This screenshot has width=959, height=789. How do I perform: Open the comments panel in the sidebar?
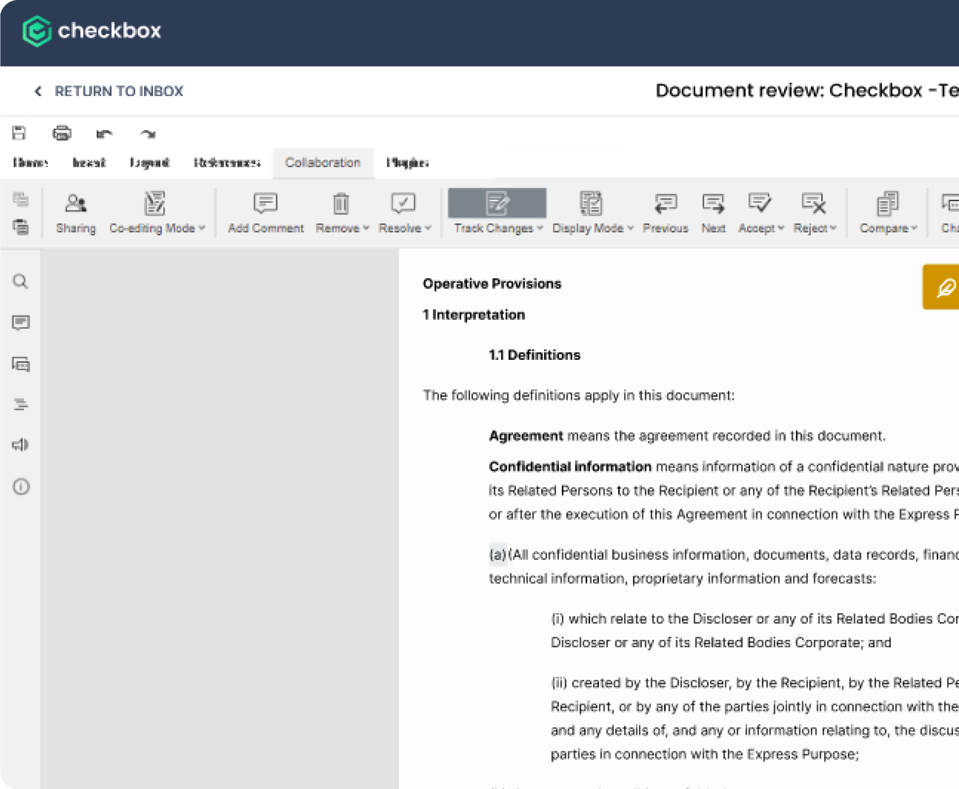click(x=20, y=323)
